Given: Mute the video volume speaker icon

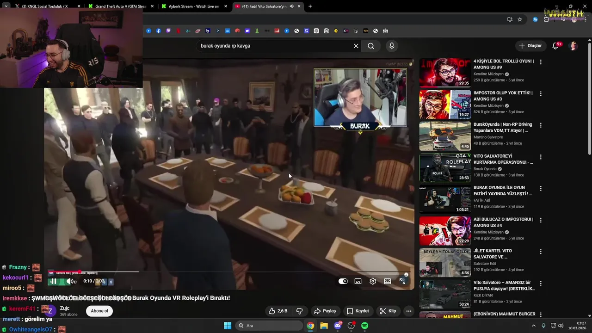Looking at the screenshot, I should tap(70, 281).
